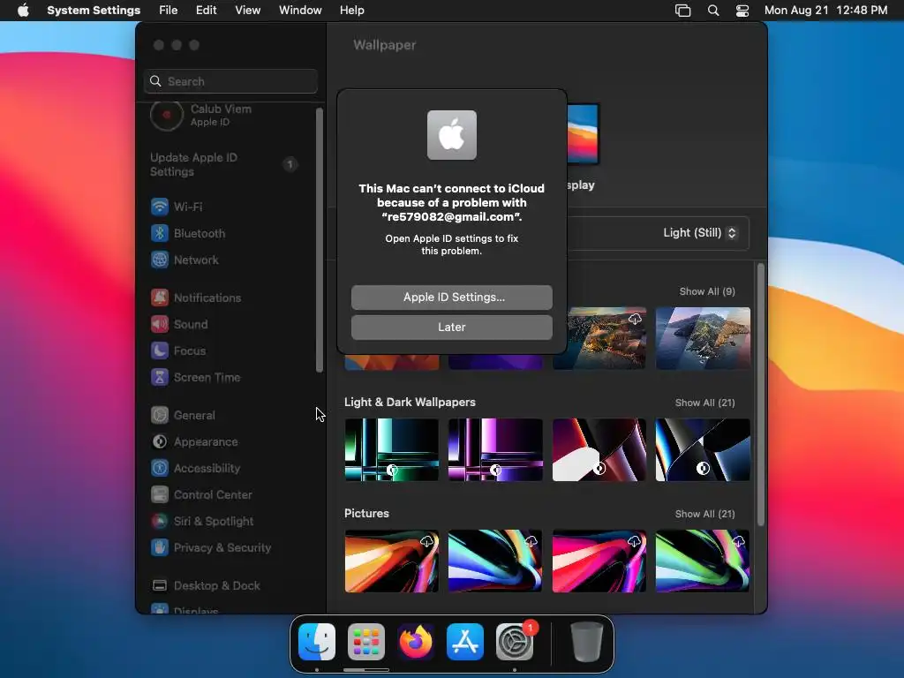Click the Desktop & Dock icon
This screenshot has height=678, width=904.
click(160, 586)
